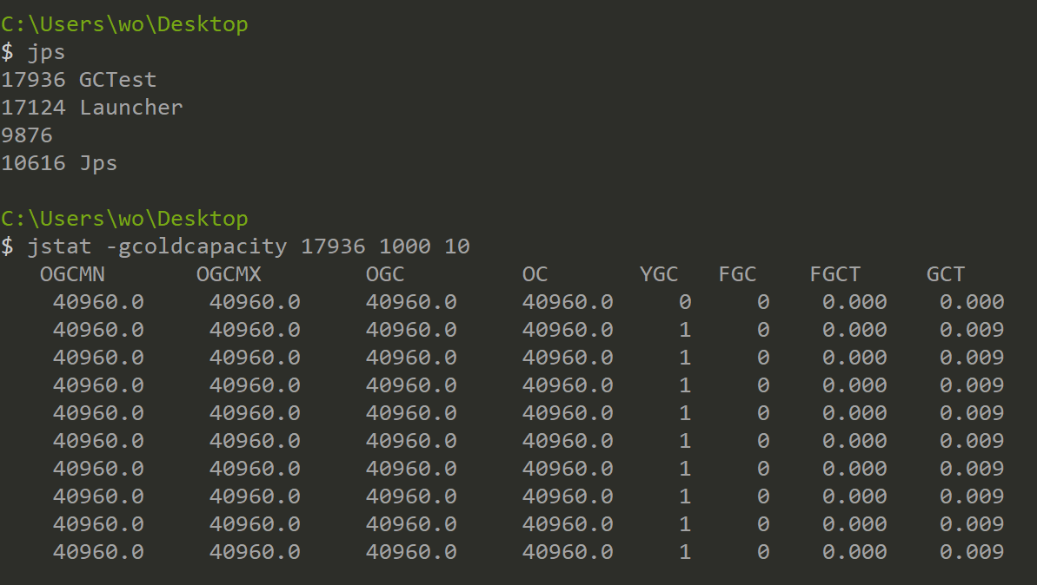Click the GCT column header
1037x585 pixels.
pos(946,274)
